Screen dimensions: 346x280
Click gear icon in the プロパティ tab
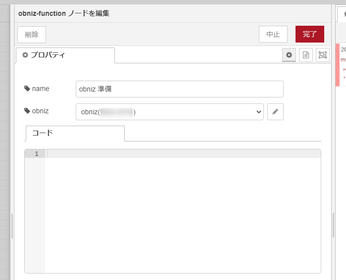pyautogui.click(x=25, y=55)
